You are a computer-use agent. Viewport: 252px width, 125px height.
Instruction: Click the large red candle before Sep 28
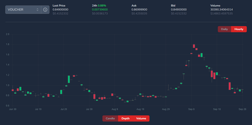(230, 86)
